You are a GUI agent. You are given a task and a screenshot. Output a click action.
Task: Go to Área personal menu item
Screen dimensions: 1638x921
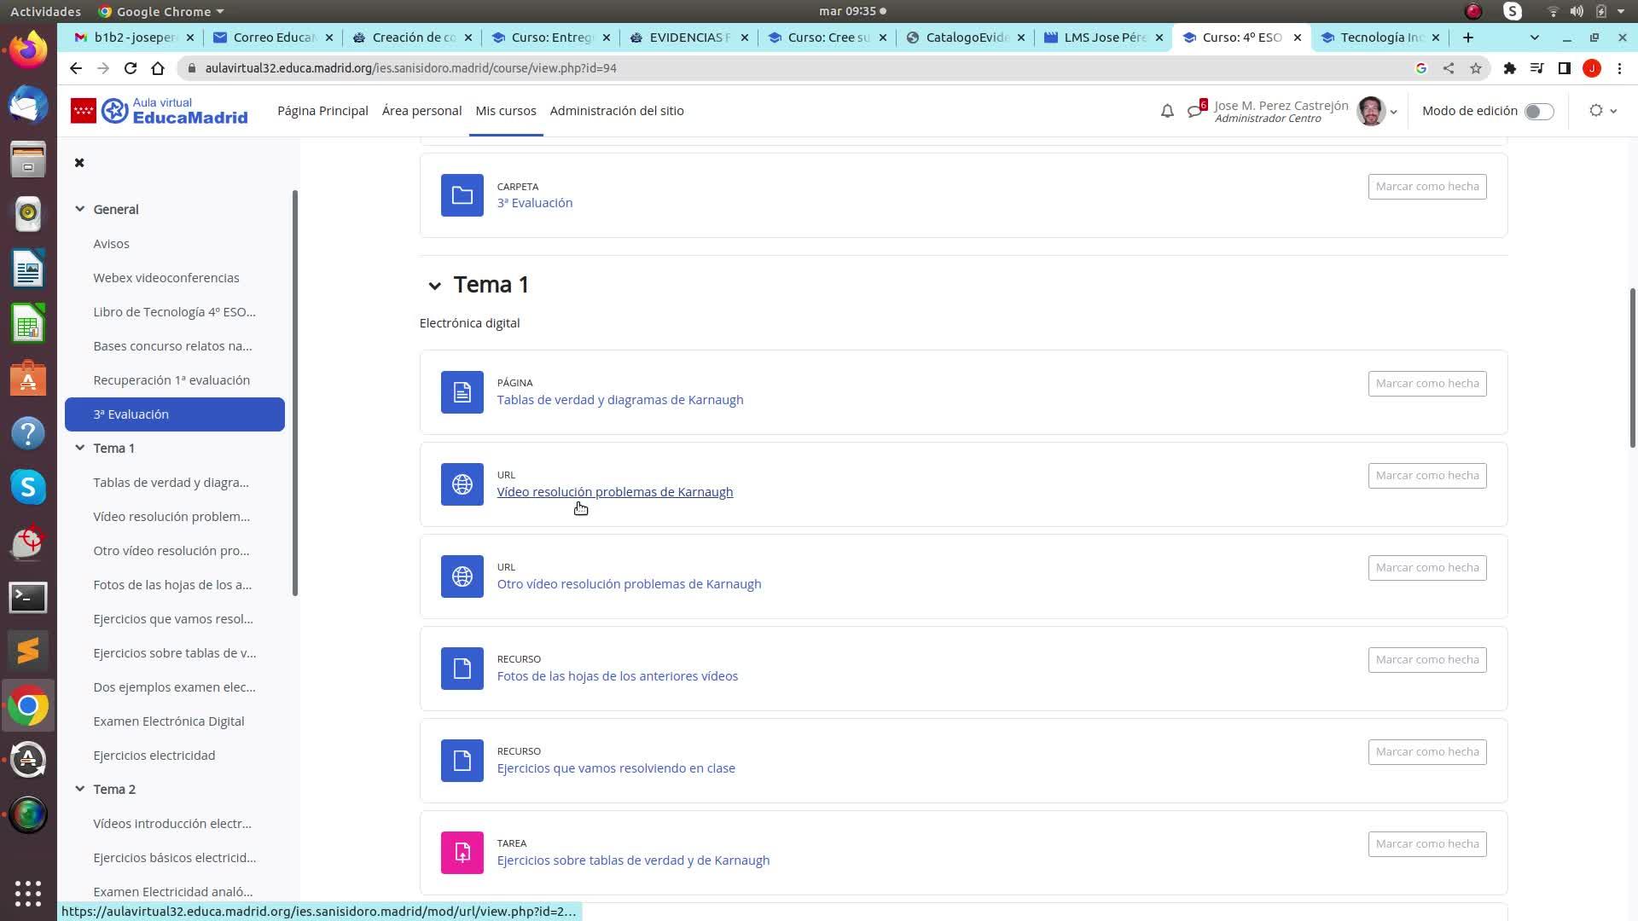point(421,111)
